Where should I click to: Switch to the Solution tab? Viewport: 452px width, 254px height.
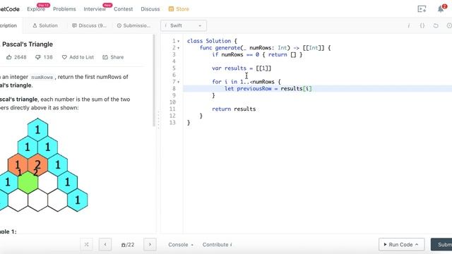click(x=45, y=25)
